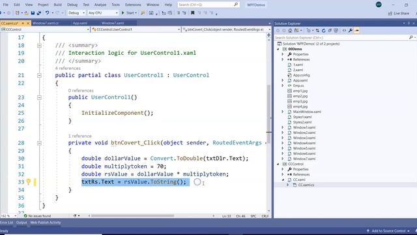Viewport: 417px width, 235px height.
Task: Click the light bulb quick actions icon
Action: click(x=28, y=181)
